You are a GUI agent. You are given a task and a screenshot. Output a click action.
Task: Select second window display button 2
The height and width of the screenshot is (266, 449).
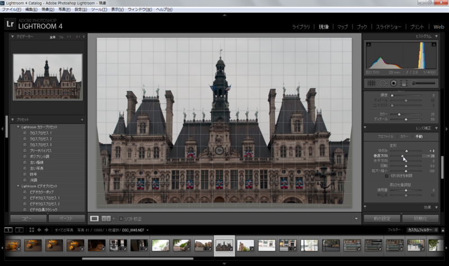pyautogui.click(x=19, y=230)
